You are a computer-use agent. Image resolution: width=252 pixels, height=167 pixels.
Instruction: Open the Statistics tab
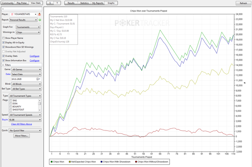pos(84,3)
